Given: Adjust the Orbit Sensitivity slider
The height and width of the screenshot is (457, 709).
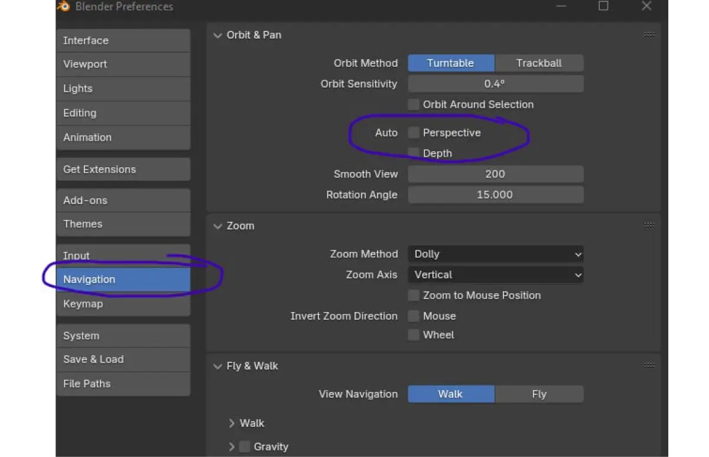Looking at the screenshot, I should point(495,84).
